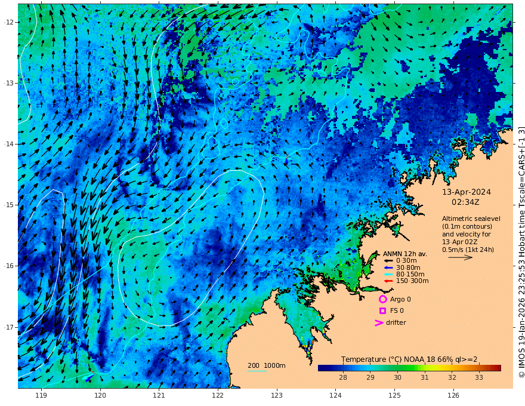Click the latitude axis label '-13'

pyautogui.click(x=9, y=83)
